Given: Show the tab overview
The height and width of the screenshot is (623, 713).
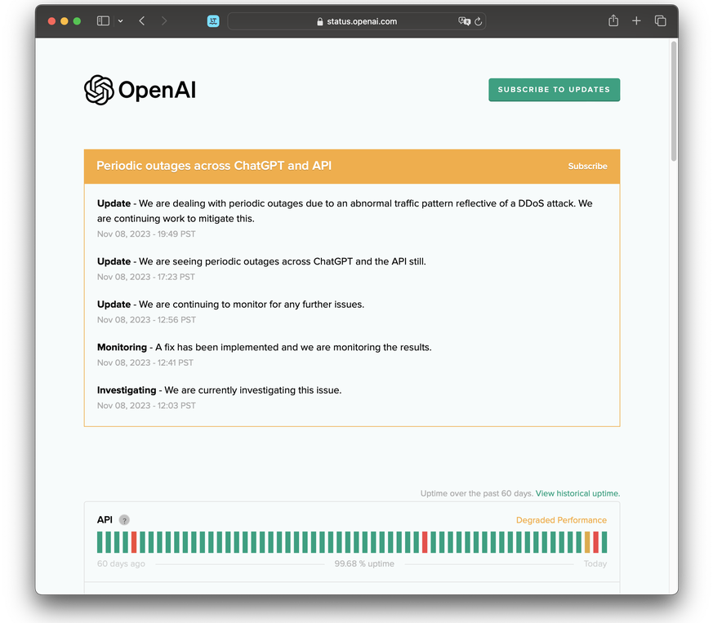Looking at the screenshot, I should pyautogui.click(x=660, y=21).
